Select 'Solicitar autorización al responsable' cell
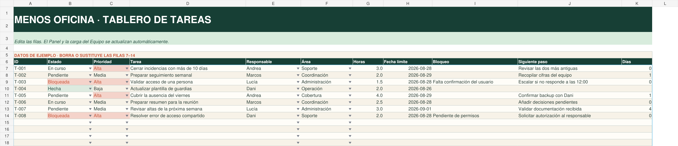Image resolution: width=678 pixels, height=146 pixels. [570, 116]
